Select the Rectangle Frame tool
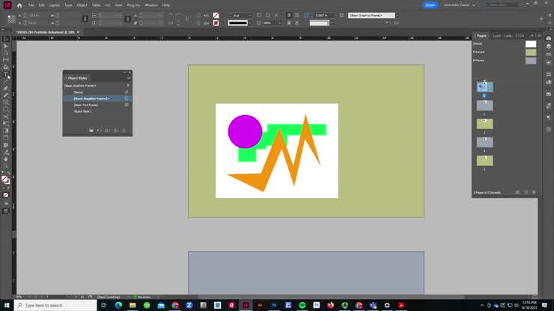 point(6,102)
